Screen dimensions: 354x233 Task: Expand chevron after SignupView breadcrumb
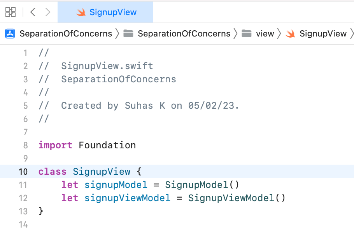tap(352, 34)
